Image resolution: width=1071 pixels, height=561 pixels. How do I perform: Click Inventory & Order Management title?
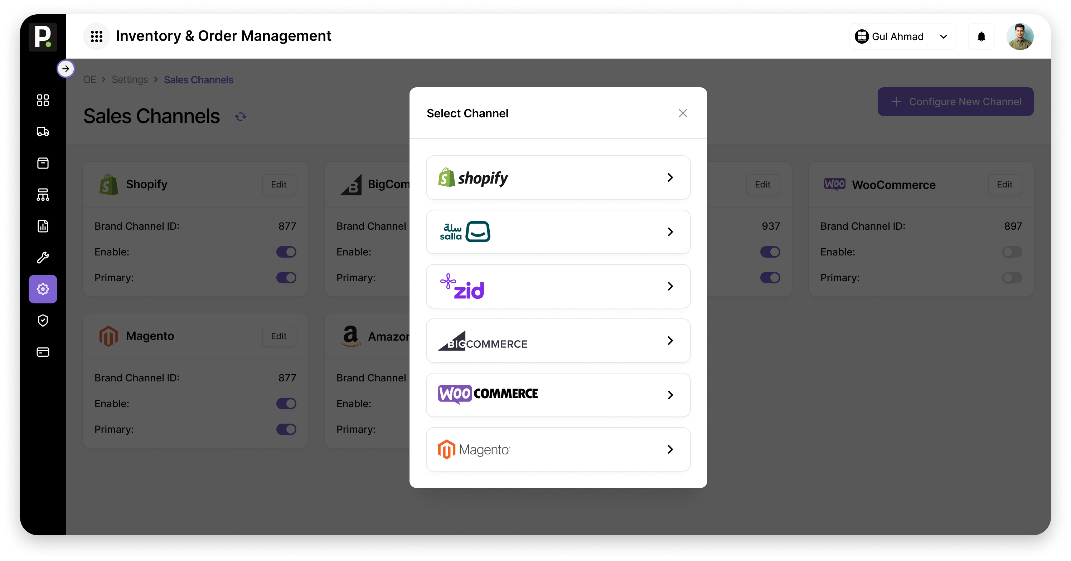(x=224, y=36)
